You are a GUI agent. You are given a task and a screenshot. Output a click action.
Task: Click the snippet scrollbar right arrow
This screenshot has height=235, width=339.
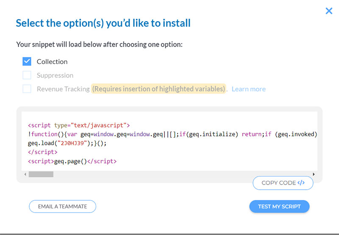click(x=314, y=174)
